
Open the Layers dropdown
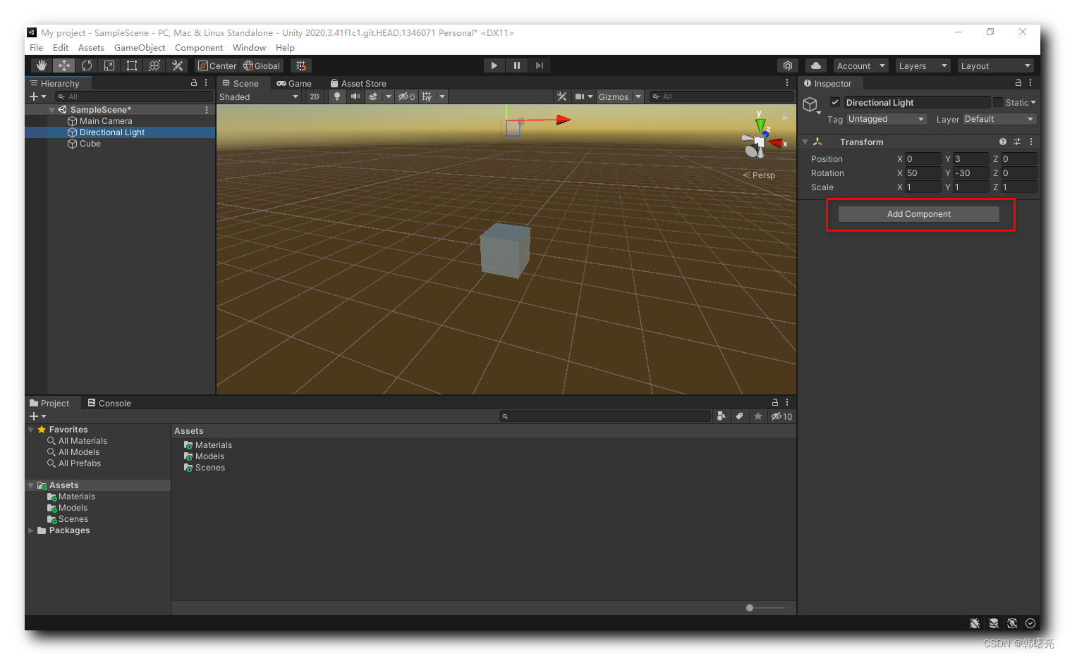923,65
